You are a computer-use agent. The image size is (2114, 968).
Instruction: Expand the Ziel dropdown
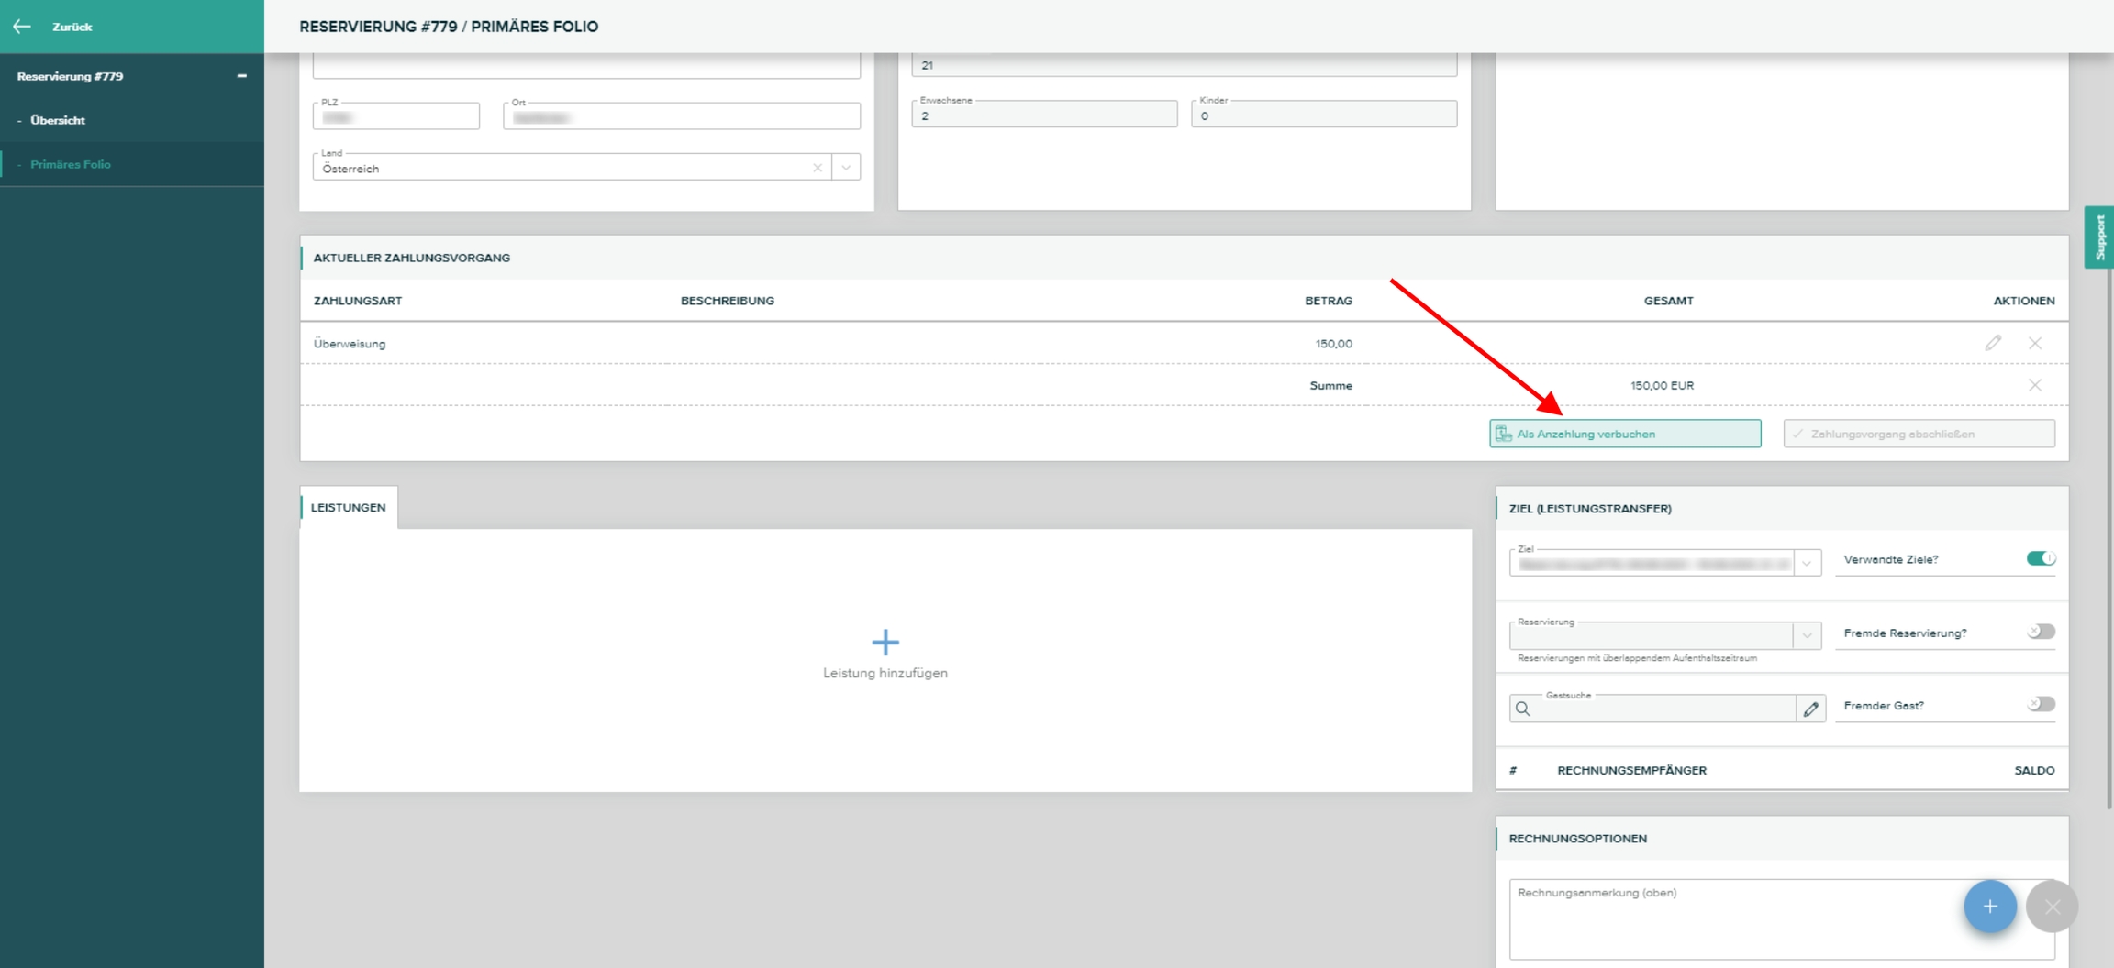[x=1807, y=563]
